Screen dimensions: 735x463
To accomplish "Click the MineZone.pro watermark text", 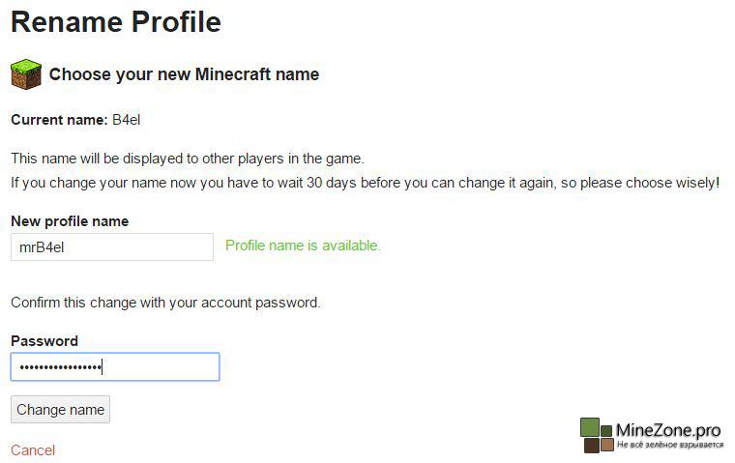I will [x=669, y=430].
